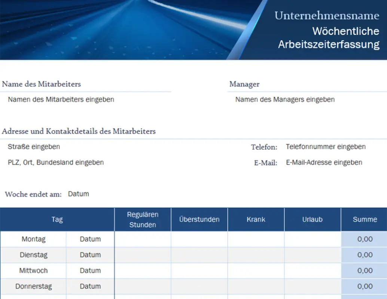This screenshot has height=299, width=387.
Task: Click the Datum cell in Mittwoch row
Action: click(x=90, y=271)
